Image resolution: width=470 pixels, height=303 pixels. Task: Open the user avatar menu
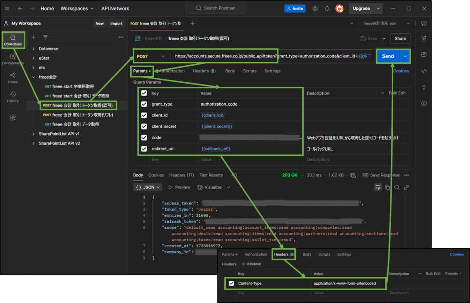tap(340, 9)
